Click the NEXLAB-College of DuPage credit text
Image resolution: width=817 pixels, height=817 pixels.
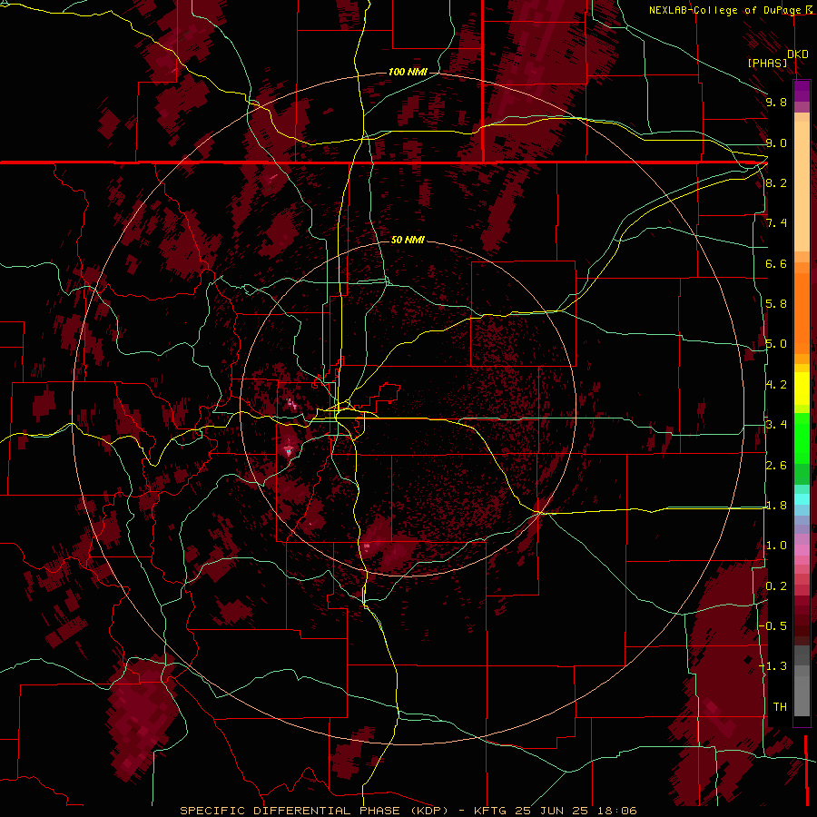[725, 10]
